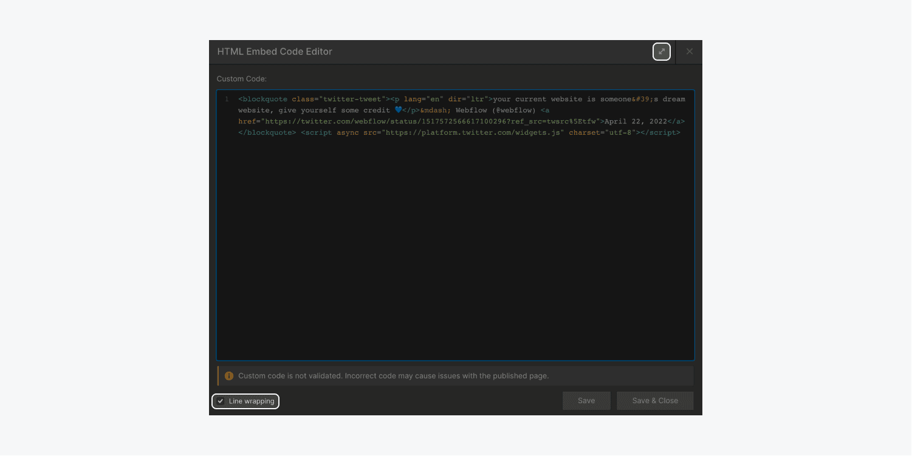Click the X to close the HTML Embed Code Editor
This screenshot has height=456, width=912.
[689, 52]
